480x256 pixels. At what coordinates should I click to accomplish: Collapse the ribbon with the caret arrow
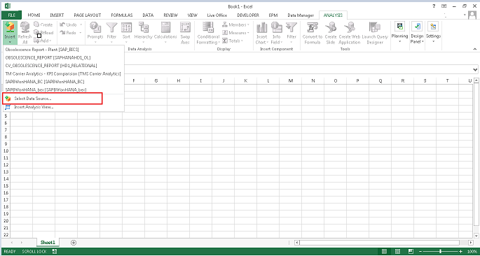[x=475, y=49]
